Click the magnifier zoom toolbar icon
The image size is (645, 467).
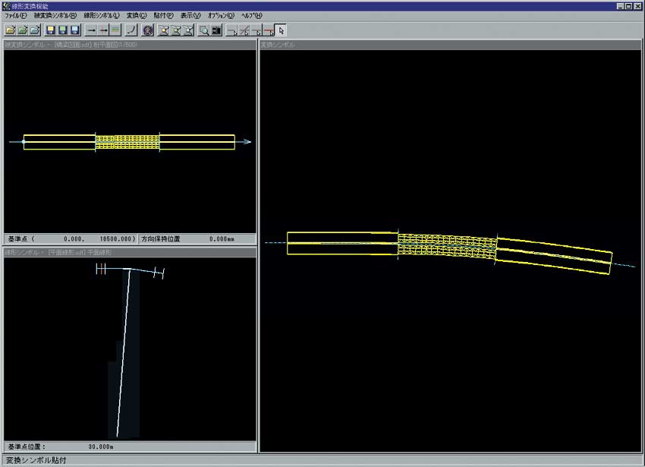click(x=204, y=30)
